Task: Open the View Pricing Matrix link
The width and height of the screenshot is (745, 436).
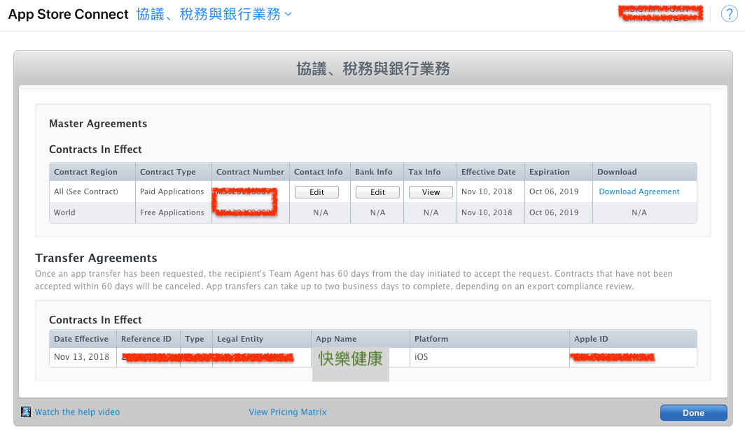Action: pyautogui.click(x=287, y=412)
